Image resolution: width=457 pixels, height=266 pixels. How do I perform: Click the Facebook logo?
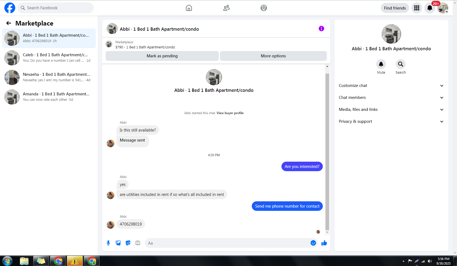pos(10,8)
